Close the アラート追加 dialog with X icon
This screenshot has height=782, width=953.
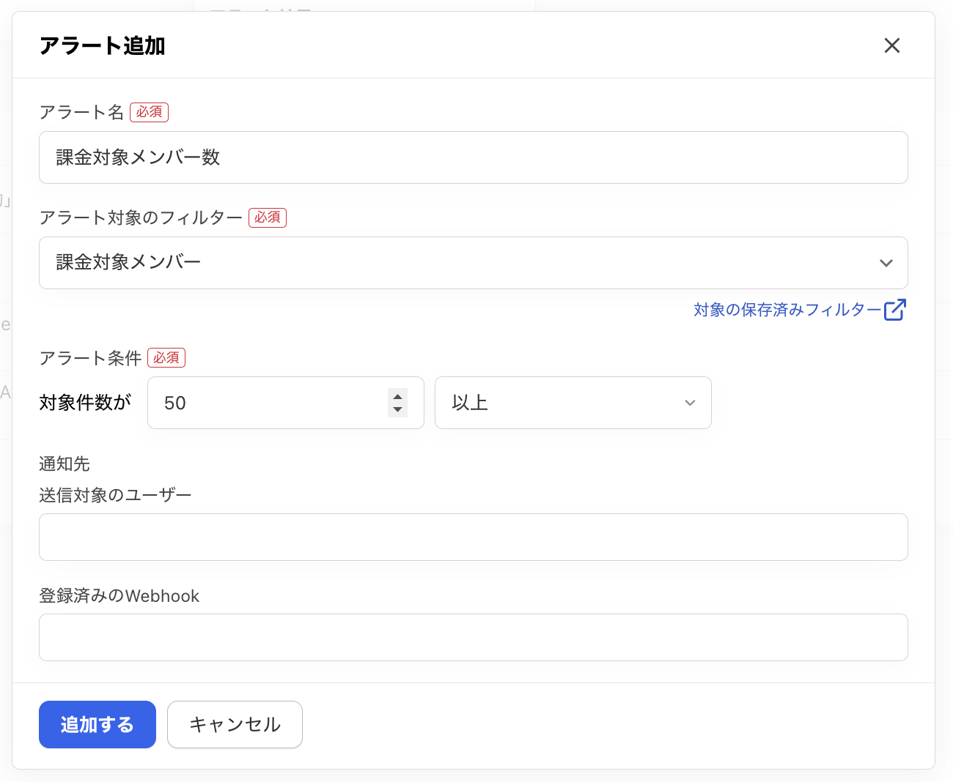pyautogui.click(x=891, y=45)
